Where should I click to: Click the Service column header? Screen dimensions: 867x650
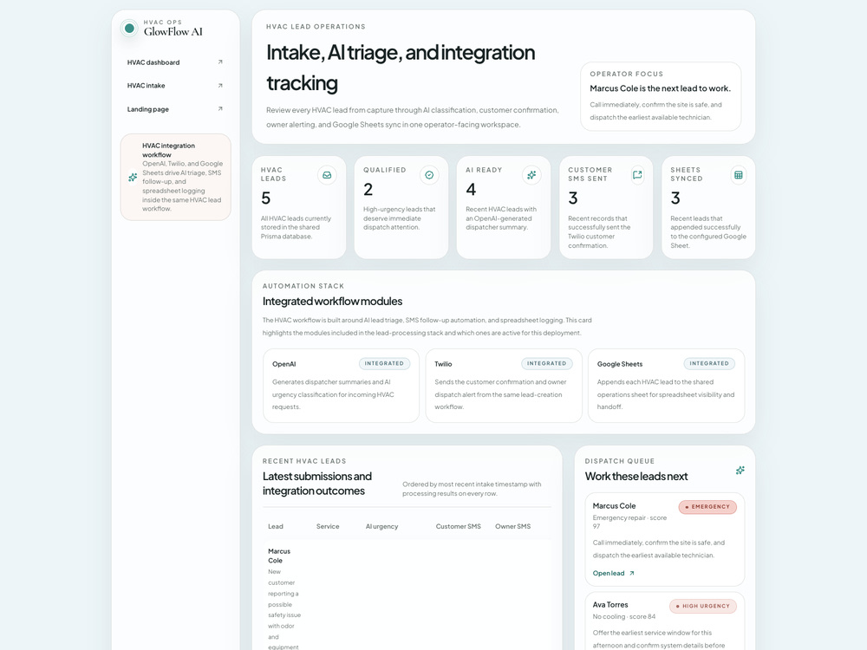[x=328, y=527]
